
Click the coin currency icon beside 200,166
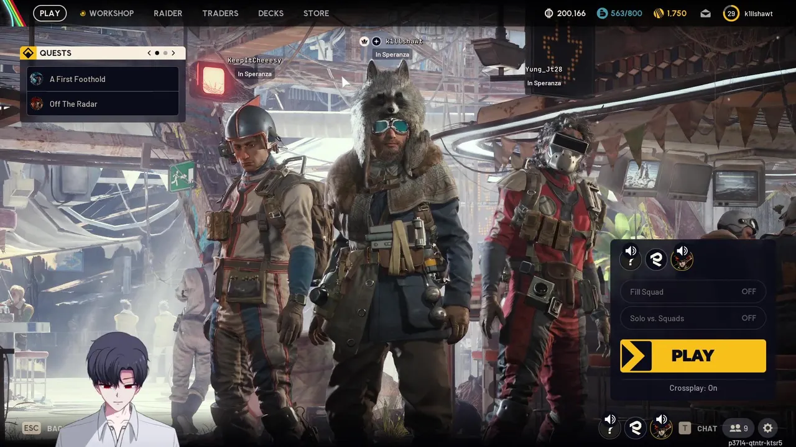pos(548,13)
